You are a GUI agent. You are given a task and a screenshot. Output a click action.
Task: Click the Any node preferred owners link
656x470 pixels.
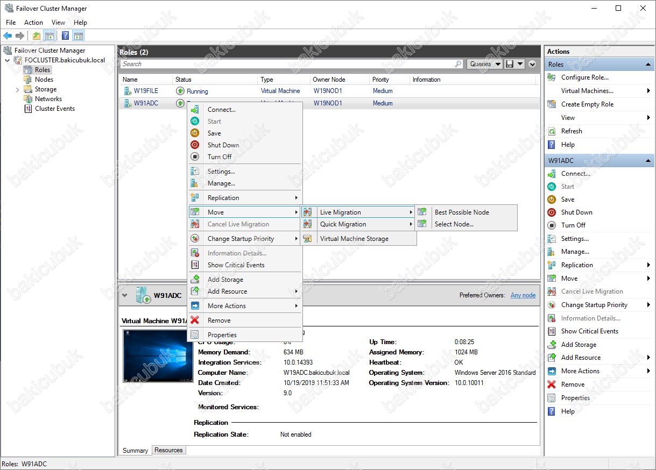click(x=523, y=295)
